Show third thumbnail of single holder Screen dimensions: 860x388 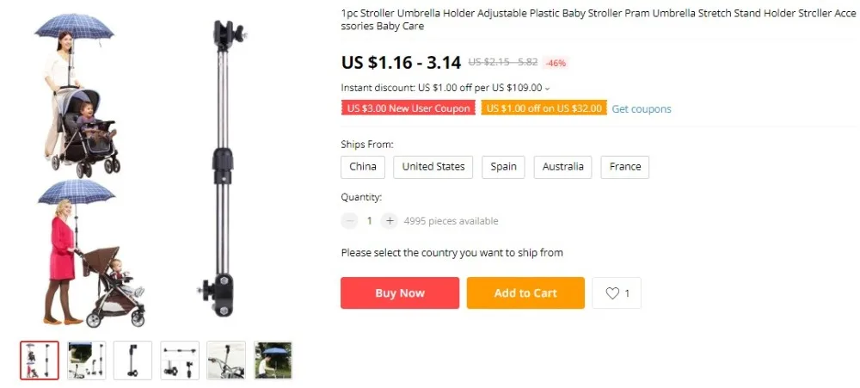click(x=132, y=360)
